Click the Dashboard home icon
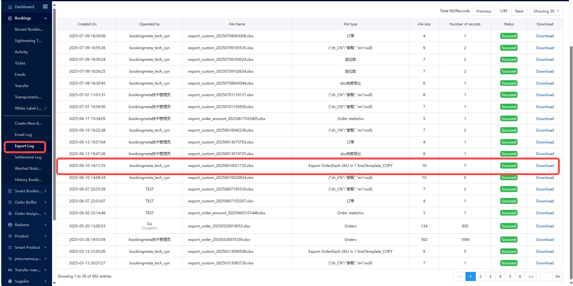 point(10,7)
